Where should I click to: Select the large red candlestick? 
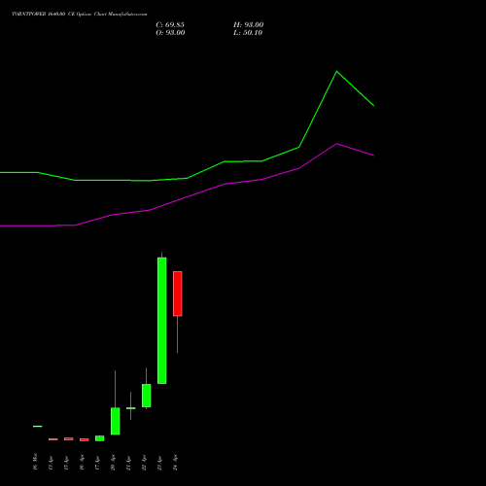178,294
